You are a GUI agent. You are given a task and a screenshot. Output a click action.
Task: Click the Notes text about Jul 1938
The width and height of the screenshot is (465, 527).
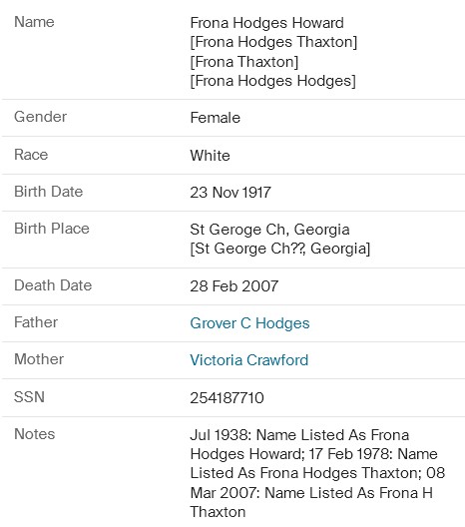coord(317,473)
